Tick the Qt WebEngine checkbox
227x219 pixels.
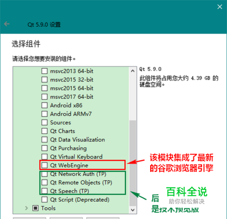click(44, 165)
